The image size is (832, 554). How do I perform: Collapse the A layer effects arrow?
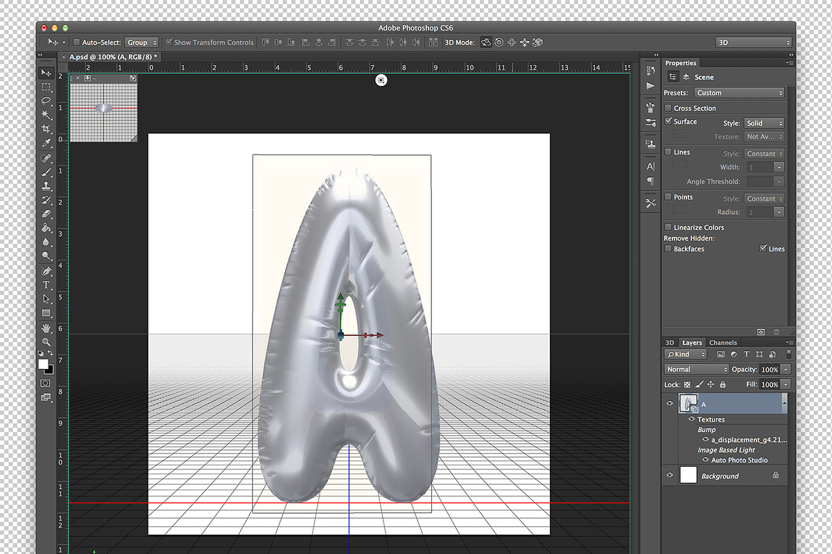coord(785,402)
